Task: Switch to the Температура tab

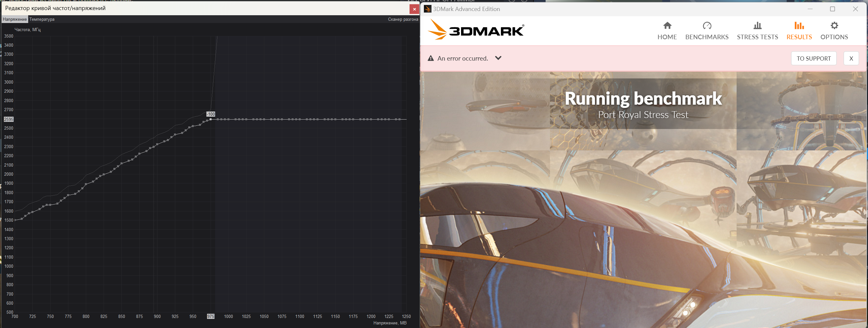Action: pyautogui.click(x=42, y=19)
